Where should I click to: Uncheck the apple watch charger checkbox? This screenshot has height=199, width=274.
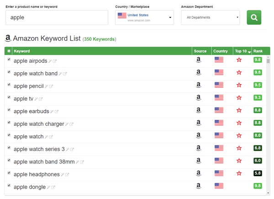click(9, 122)
